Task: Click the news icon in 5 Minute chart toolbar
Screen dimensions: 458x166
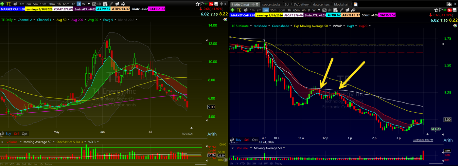Action: pos(246,10)
